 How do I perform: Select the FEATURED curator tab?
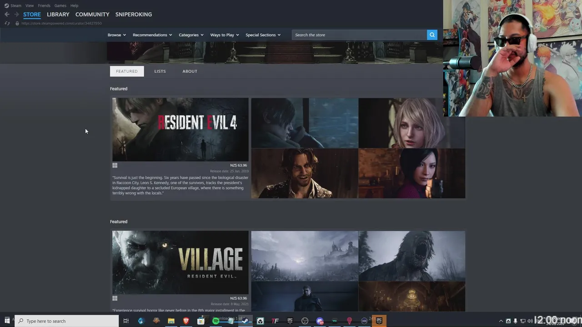coord(127,71)
